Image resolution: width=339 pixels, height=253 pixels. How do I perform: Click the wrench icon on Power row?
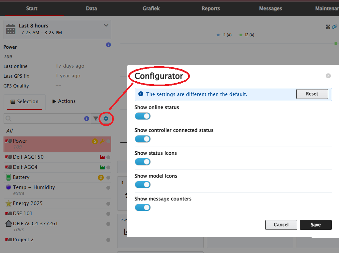102,141
